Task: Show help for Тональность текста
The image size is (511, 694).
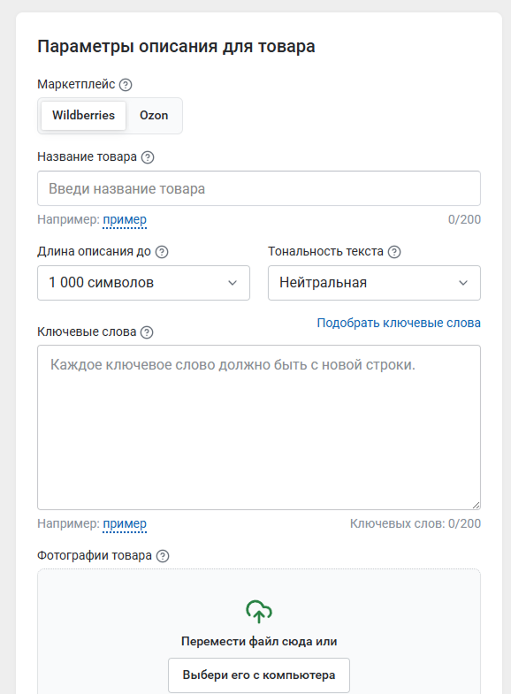Action: pyautogui.click(x=394, y=252)
